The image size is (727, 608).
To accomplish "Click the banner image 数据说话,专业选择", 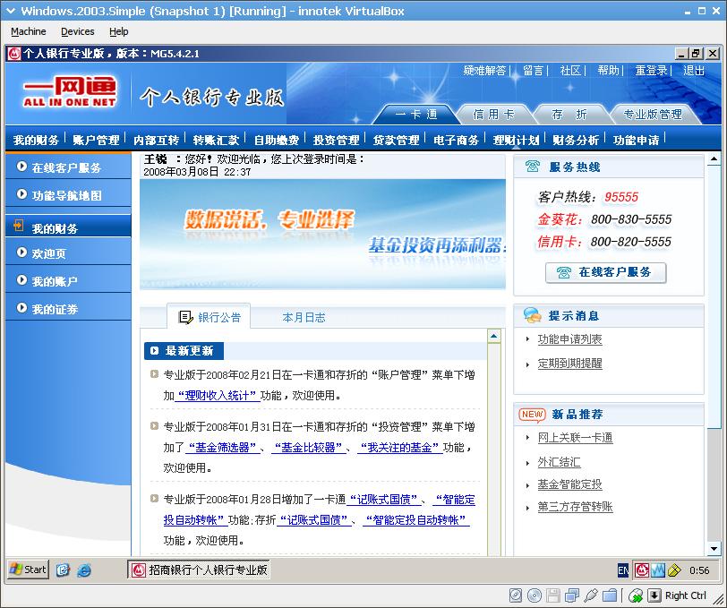I will tap(322, 234).
